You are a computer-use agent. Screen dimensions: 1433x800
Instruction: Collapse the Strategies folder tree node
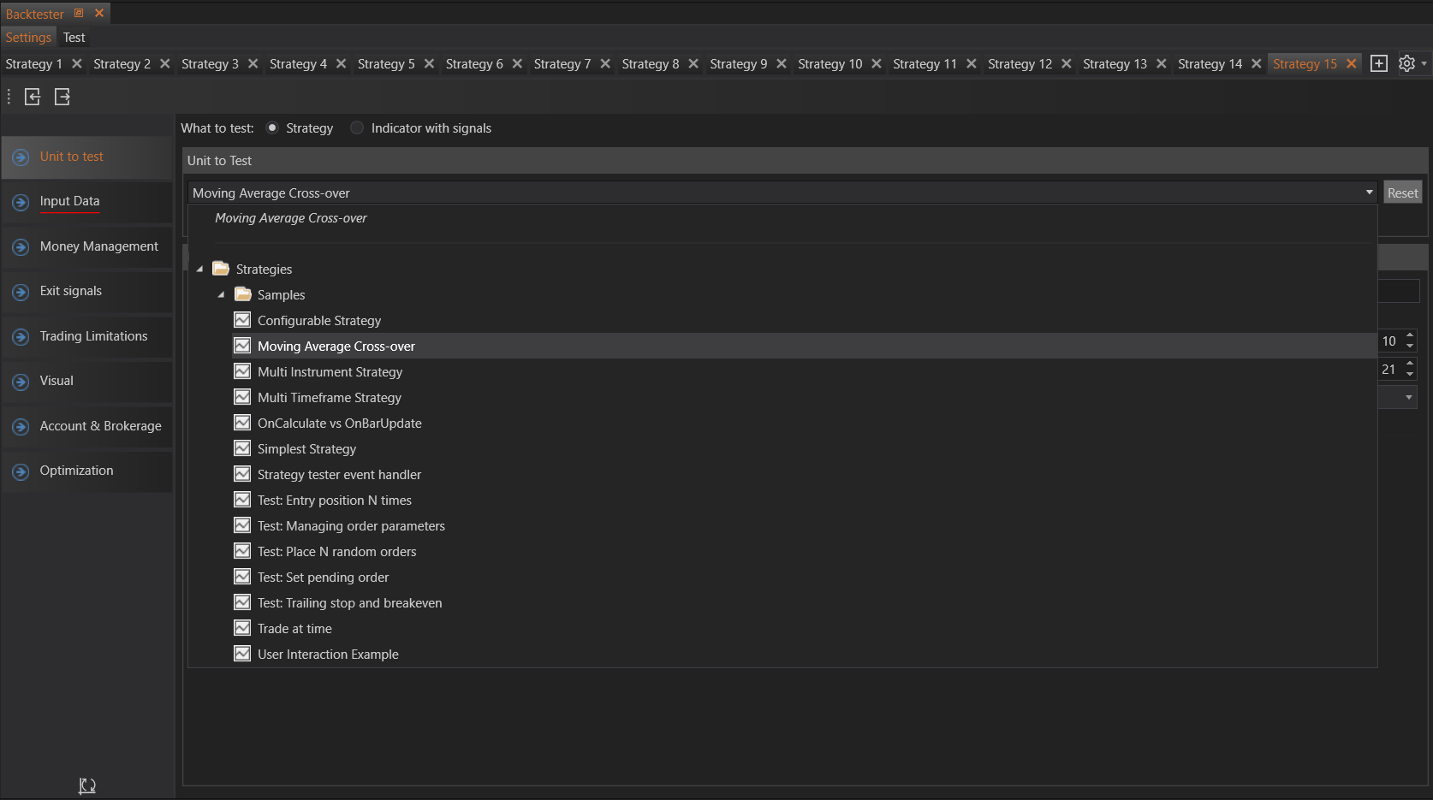click(200, 270)
